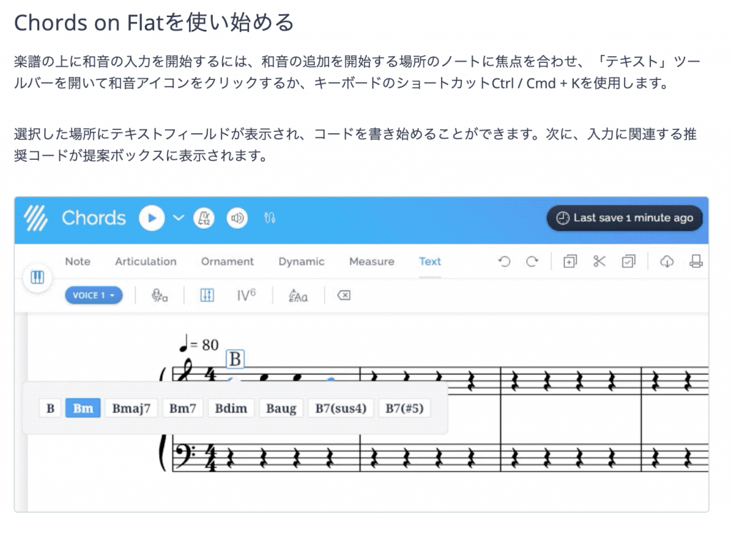Click the cloud download icon
The height and width of the screenshot is (544, 731).
coord(667,261)
